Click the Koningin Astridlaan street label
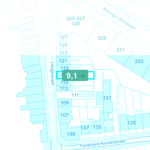Viewport: 150px width, 150px height. tap(119, 18)
